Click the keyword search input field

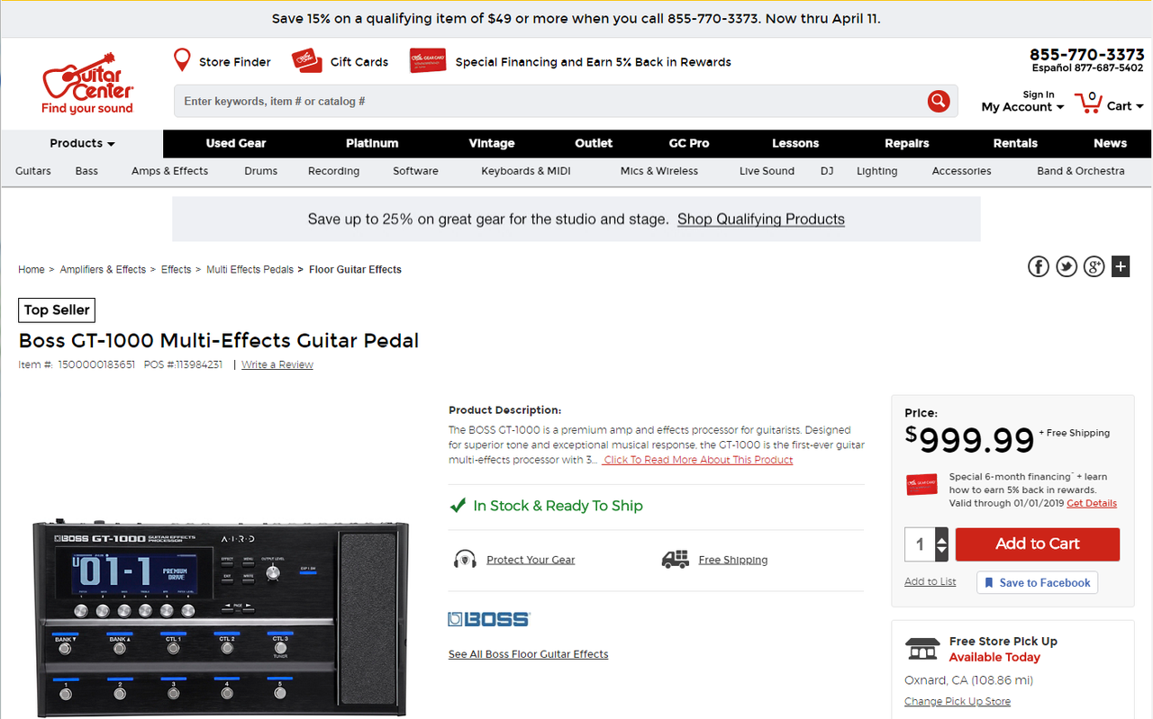tap(549, 101)
